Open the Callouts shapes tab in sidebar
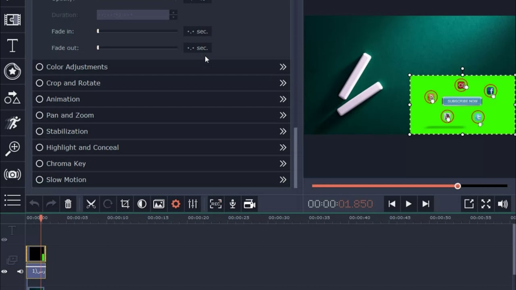The width and height of the screenshot is (516, 290). 12,97
